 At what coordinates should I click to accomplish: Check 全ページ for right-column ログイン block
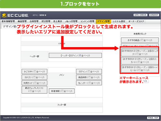point(89,71)
